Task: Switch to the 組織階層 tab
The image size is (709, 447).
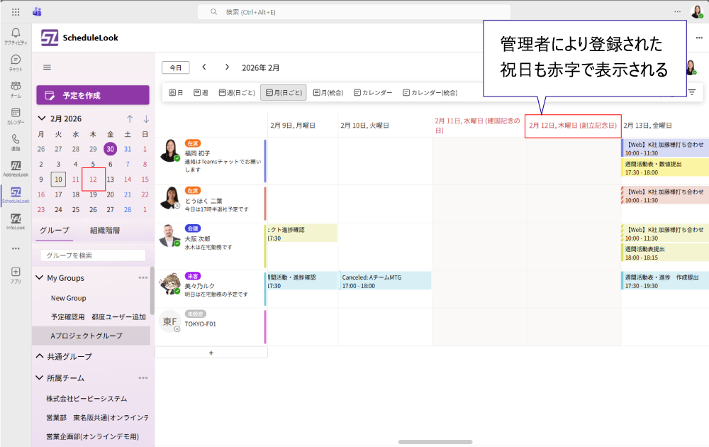Action: click(x=105, y=230)
